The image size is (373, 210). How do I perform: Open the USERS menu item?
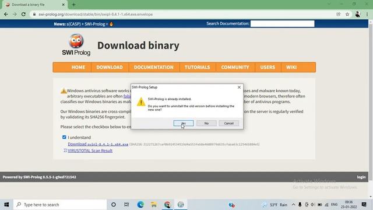point(268,67)
